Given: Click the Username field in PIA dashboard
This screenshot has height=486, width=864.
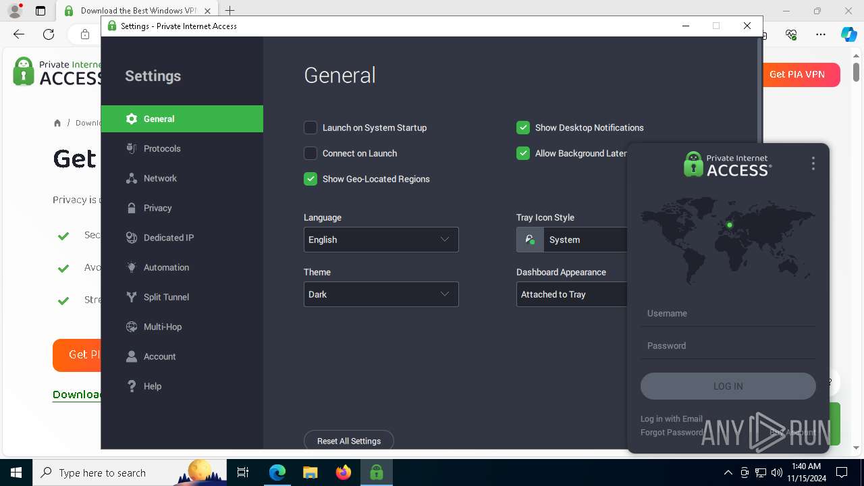Looking at the screenshot, I should (728, 313).
